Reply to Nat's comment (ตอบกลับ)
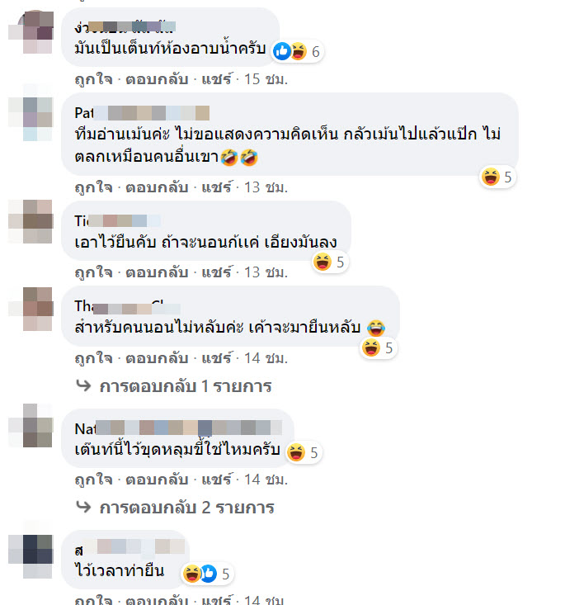Image resolution: width=565 pixels, height=605 pixels. tap(157, 480)
